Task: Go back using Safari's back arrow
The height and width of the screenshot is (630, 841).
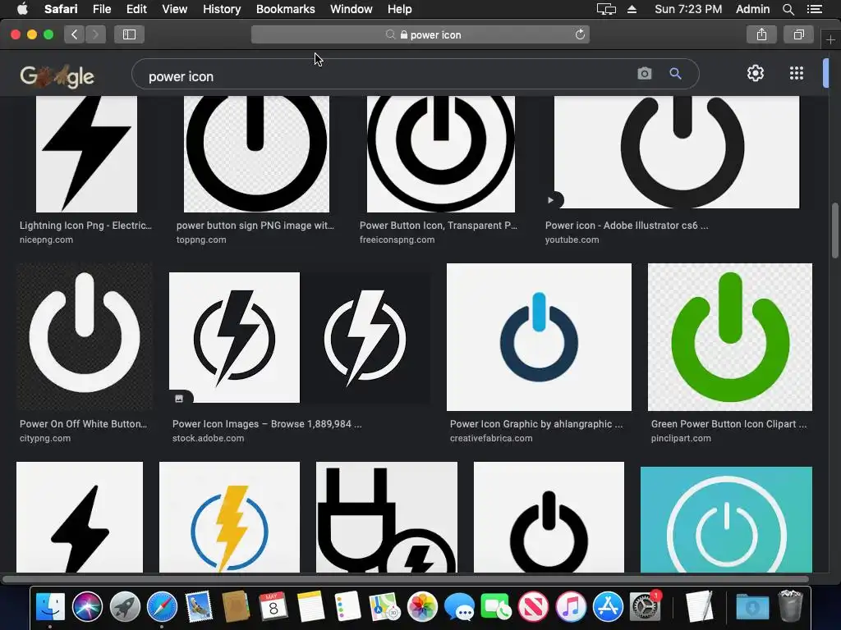Action: 75,34
